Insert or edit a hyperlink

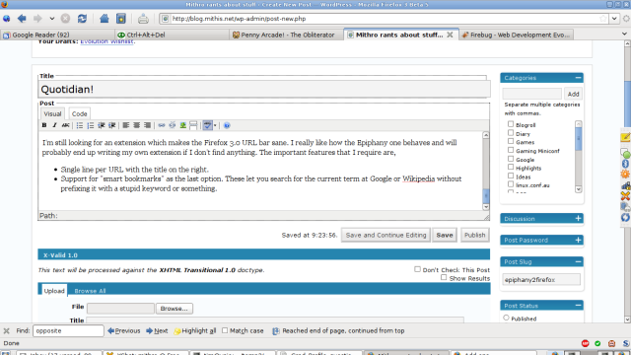click(x=162, y=125)
